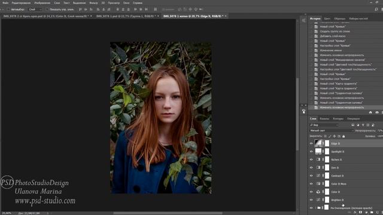383x215 pixels.
Task: Open the Фильтр menu
Action: click(93, 3)
